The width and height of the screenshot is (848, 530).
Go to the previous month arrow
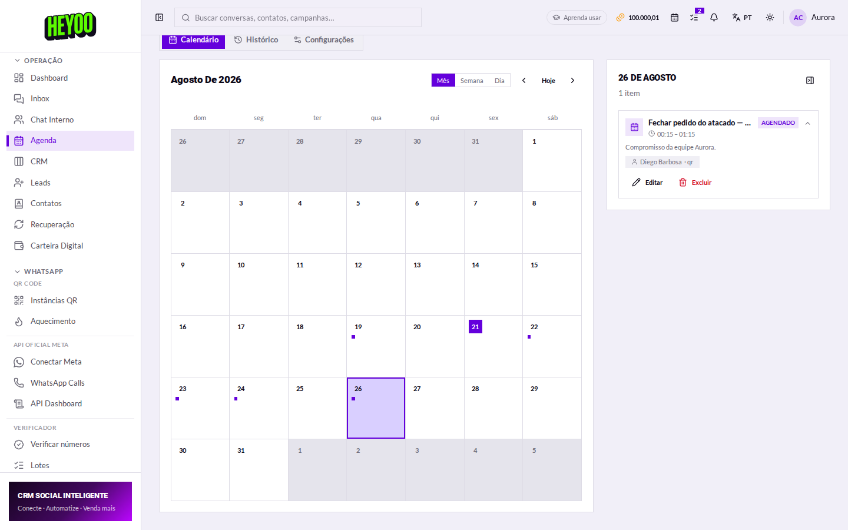coord(524,81)
